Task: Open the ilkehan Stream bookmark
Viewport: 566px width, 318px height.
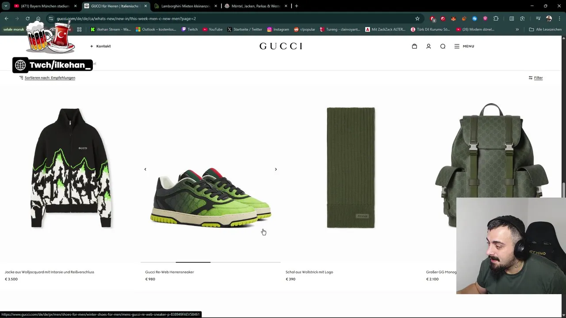Action: pyautogui.click(x=111, y=30)
